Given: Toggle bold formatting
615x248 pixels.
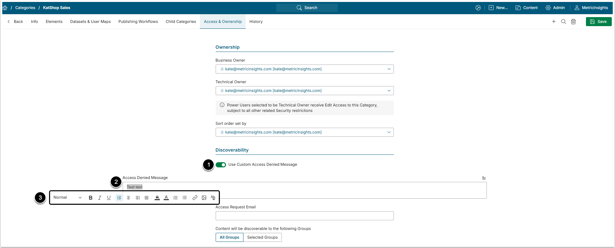Looking at the screenshot, I should click(x=91, y=198).
